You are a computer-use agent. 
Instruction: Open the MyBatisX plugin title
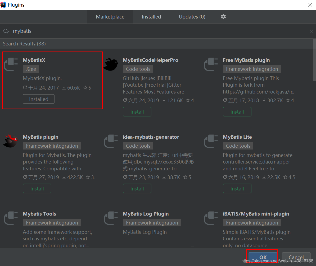34,60
